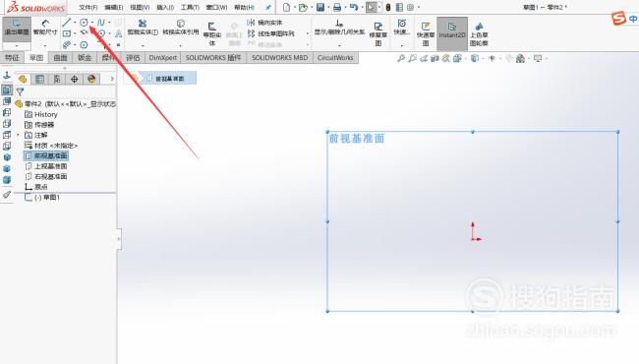Click the Undo icon

click(353, 7)
